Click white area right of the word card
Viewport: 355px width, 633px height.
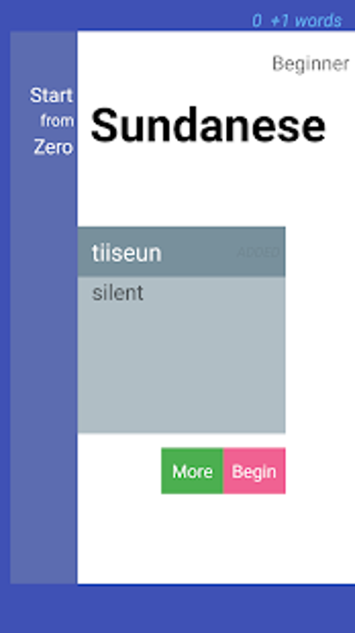point(320,331)
